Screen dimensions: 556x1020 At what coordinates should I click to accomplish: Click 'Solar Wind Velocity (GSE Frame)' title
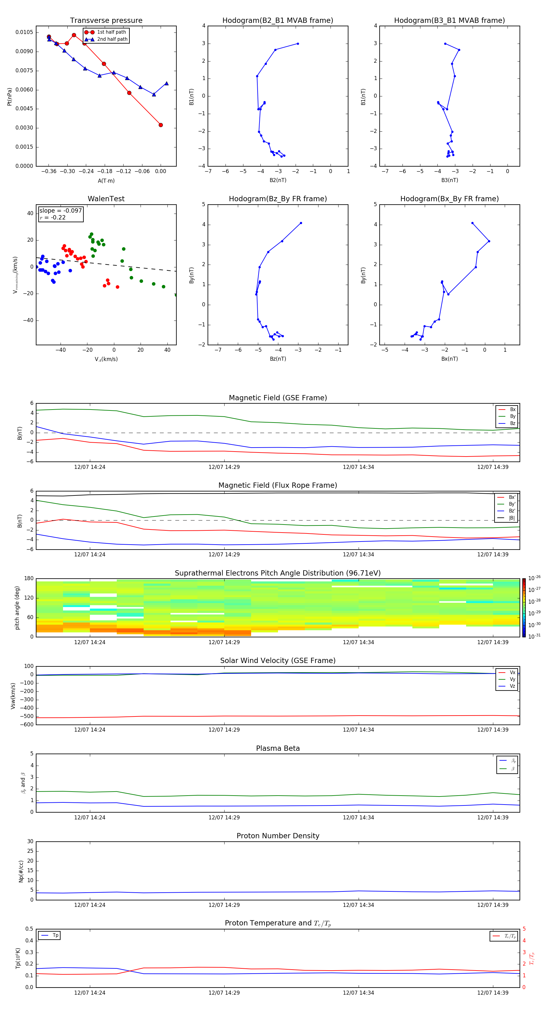pos(278,661)
